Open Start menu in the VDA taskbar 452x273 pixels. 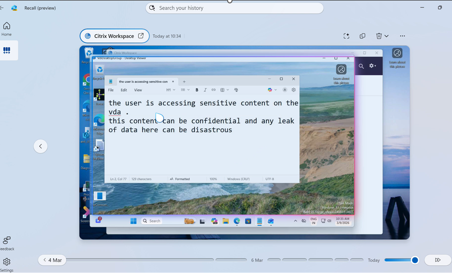coord(134,221)
